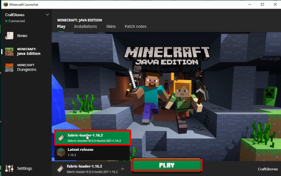Image resolution: width=281 pixels, height=176 pixels.
Task: Close the Minecraft Launcher window
Action: (x=275, y=5)
